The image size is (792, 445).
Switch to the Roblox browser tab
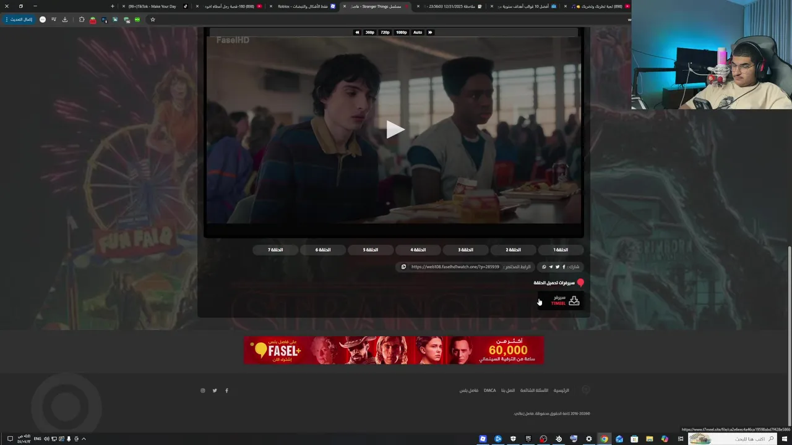click(x=303, y=6)
